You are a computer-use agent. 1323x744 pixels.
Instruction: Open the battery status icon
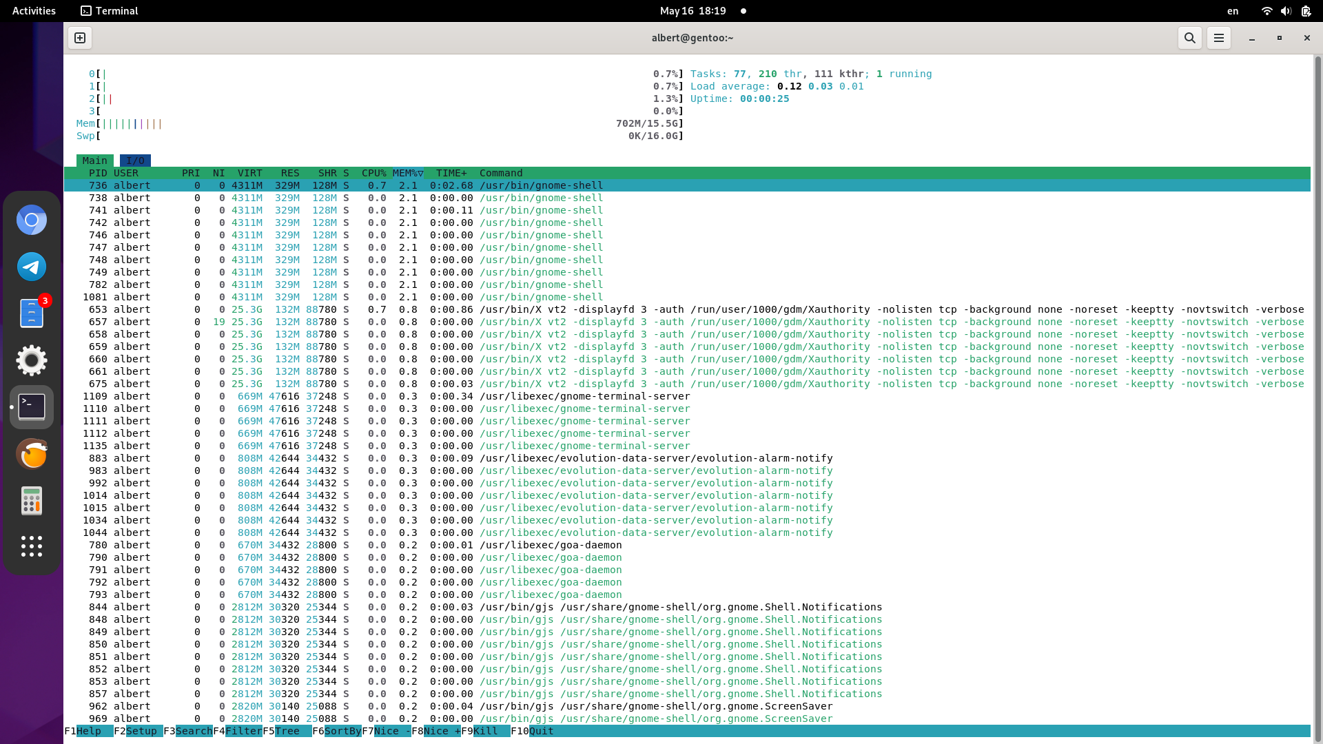(1306, 11)
